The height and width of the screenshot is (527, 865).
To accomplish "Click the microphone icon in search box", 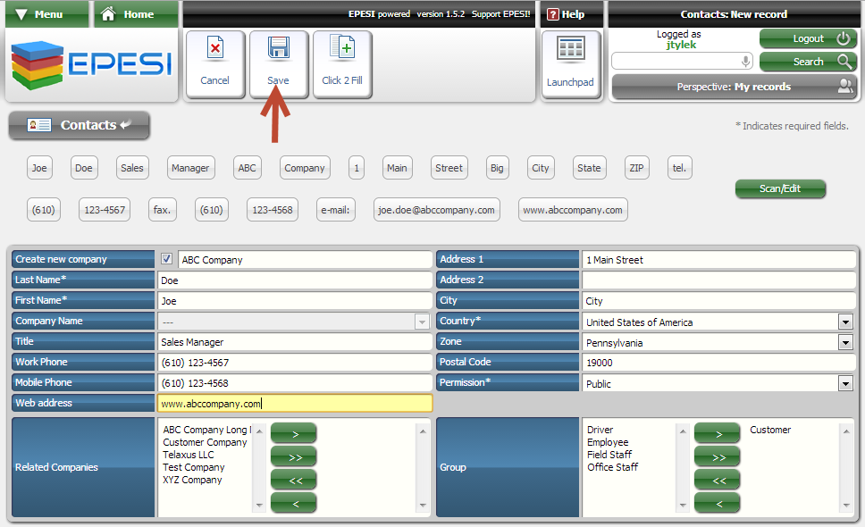I will point(745,62).
